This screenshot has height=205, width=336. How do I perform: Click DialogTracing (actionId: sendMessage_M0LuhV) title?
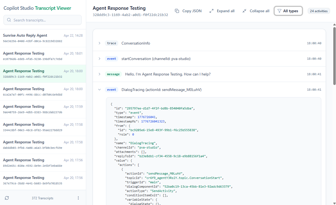click(x=161, y=90)
